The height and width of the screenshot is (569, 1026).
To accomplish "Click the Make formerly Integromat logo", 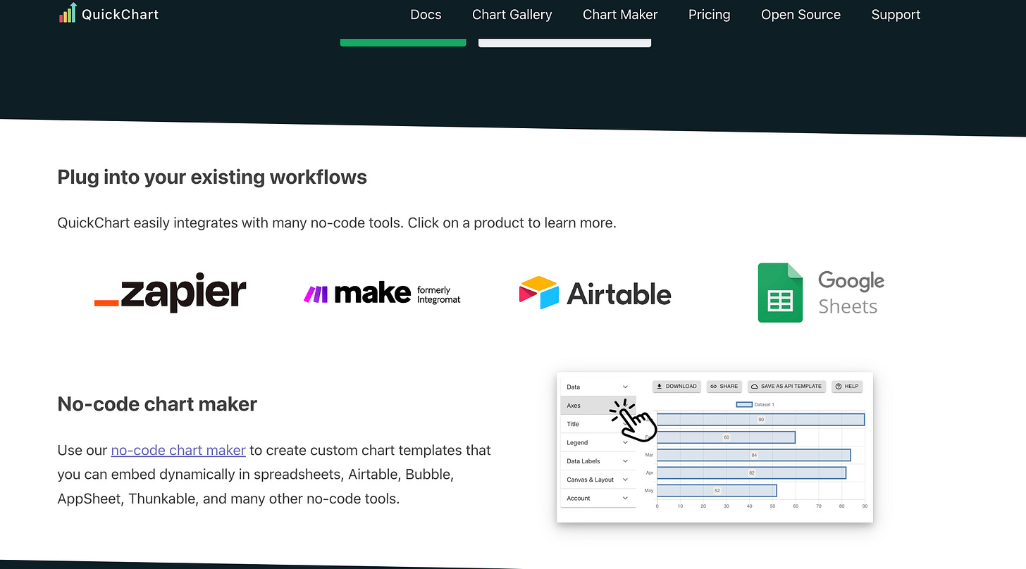I will tap(382, 294).
